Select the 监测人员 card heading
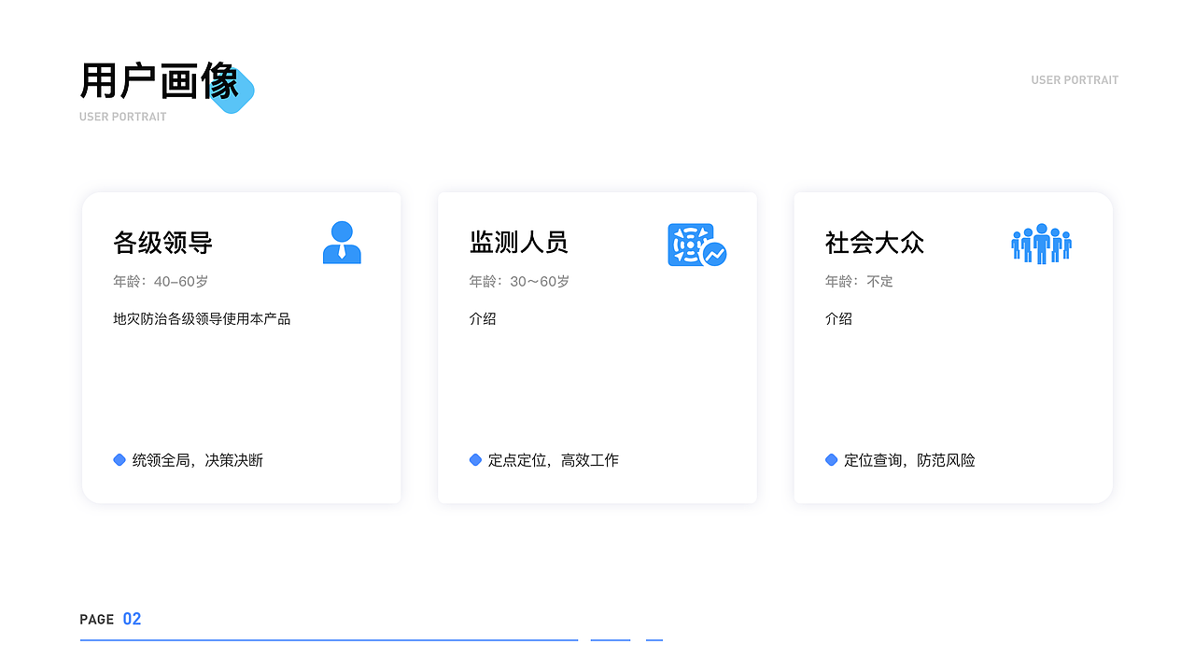 518,243
